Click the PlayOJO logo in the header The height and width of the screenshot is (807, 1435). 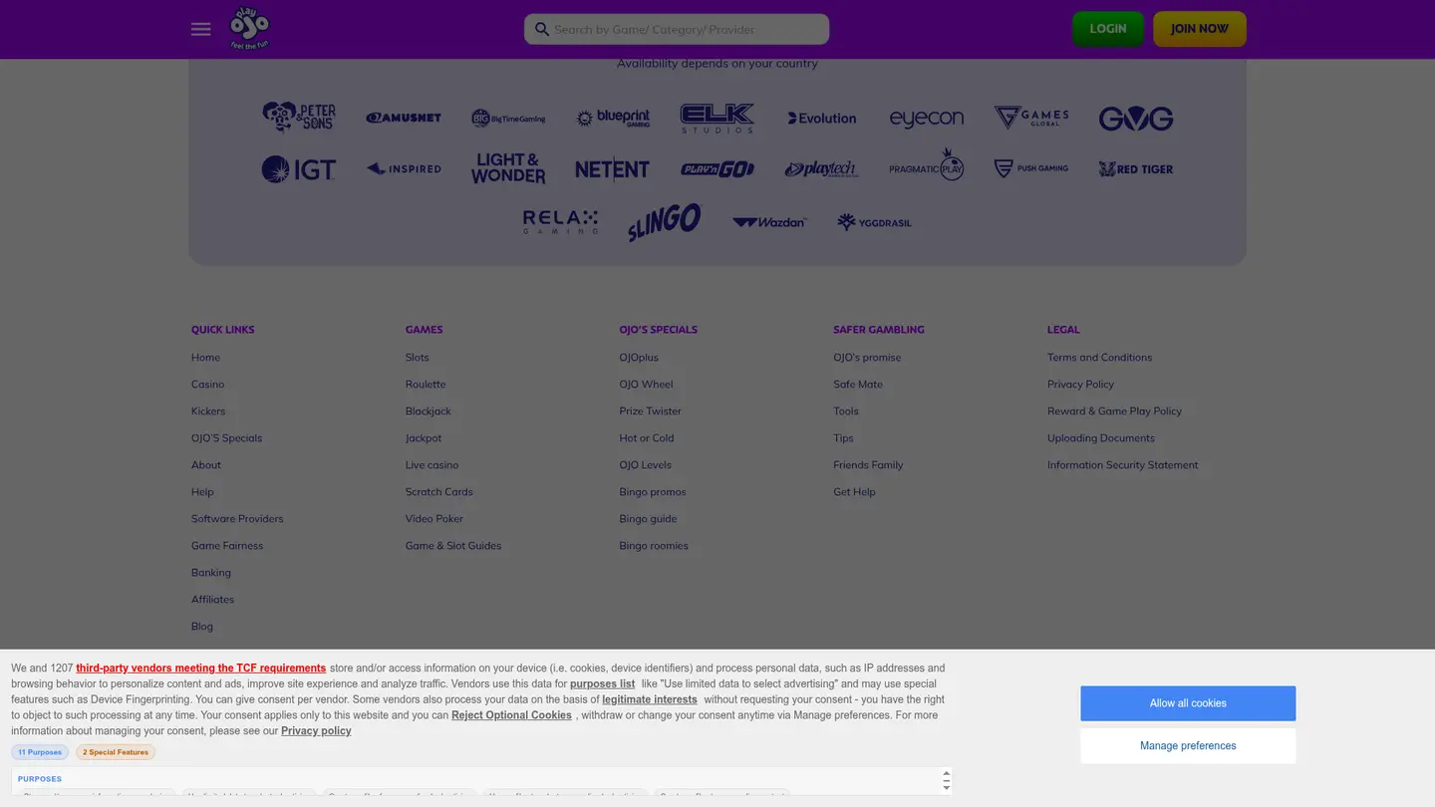pos(249,28)
